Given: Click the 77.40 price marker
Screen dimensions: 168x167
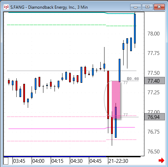Looking at the screenshot, I should (154, 81).
